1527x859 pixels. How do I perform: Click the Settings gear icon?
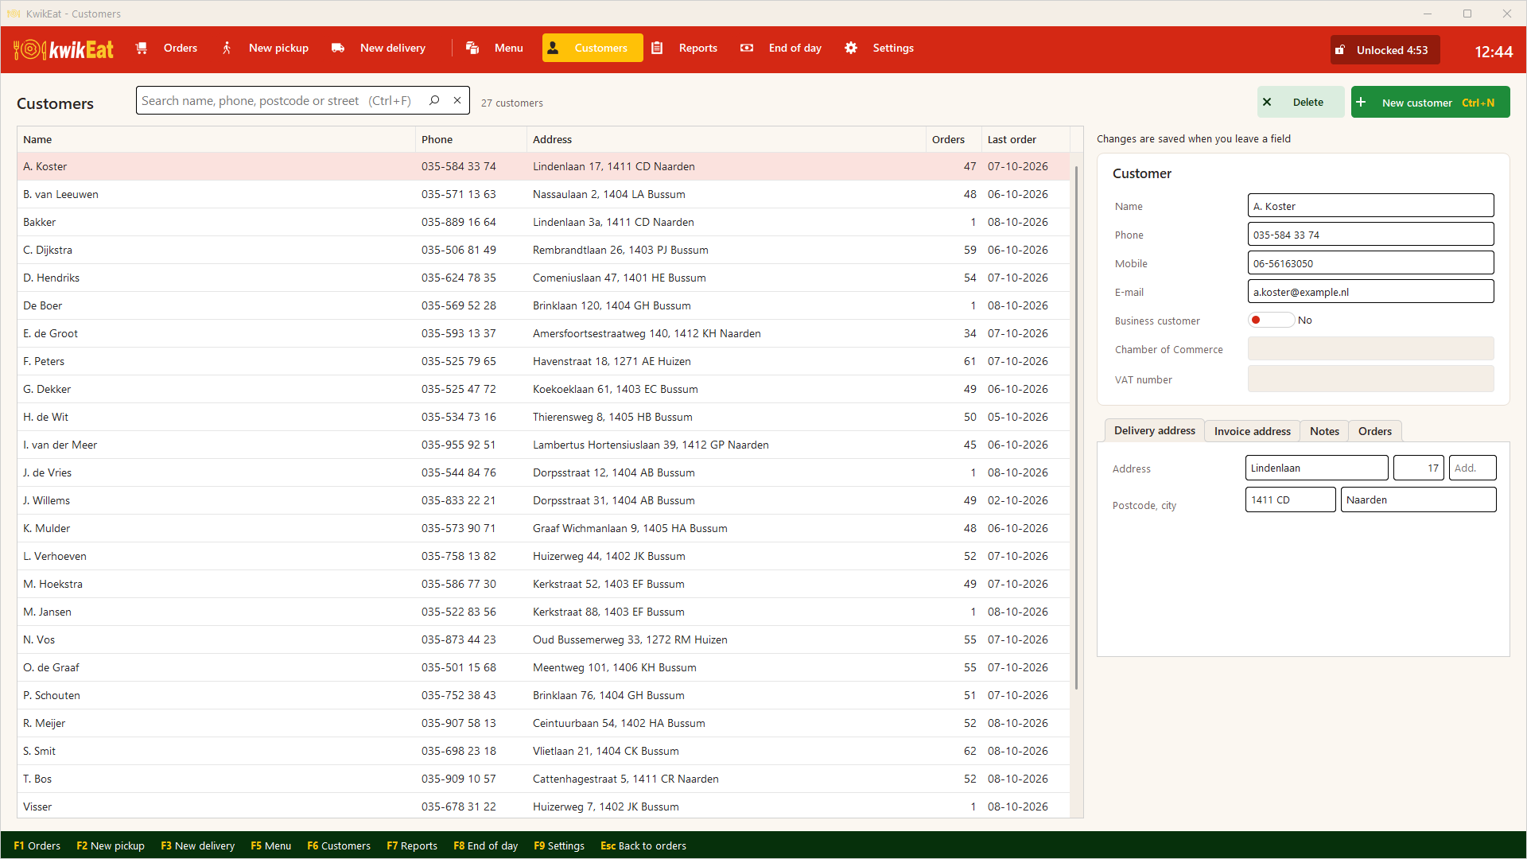point(851,49)
